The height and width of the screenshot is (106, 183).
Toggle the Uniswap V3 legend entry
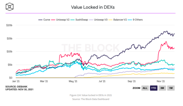tap(98, 20)
